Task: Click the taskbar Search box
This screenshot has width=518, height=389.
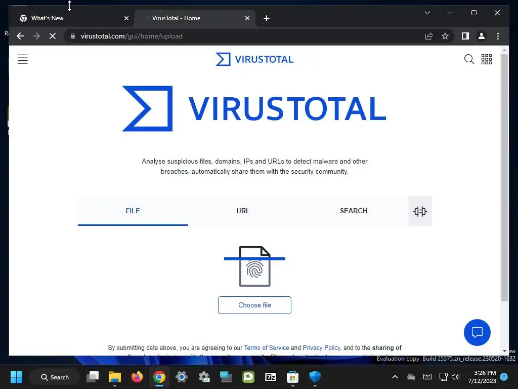Action: coord(55,377)
